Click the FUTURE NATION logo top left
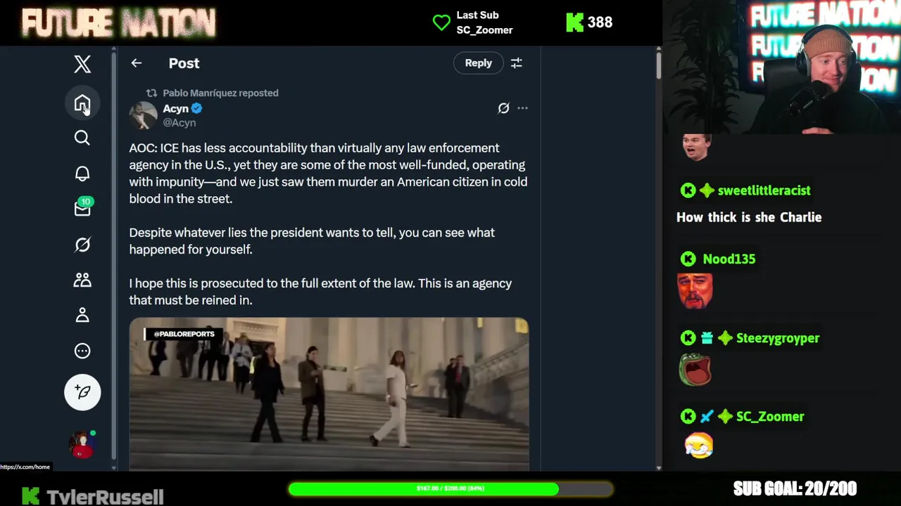The width and height of the screenshot is (901, 506). 118,23
